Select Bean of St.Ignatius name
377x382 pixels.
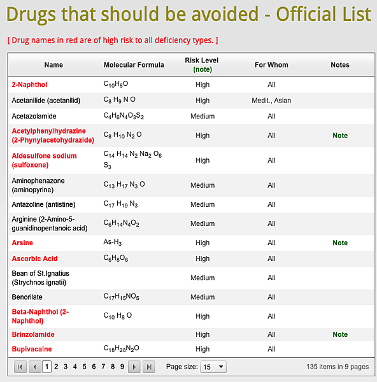click(41, 278)
